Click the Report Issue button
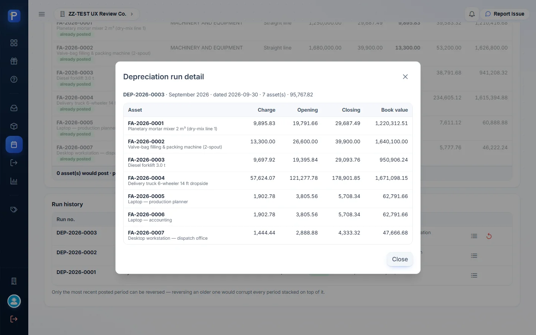Screen dimensions: 536x335 (x=505, y=14)
